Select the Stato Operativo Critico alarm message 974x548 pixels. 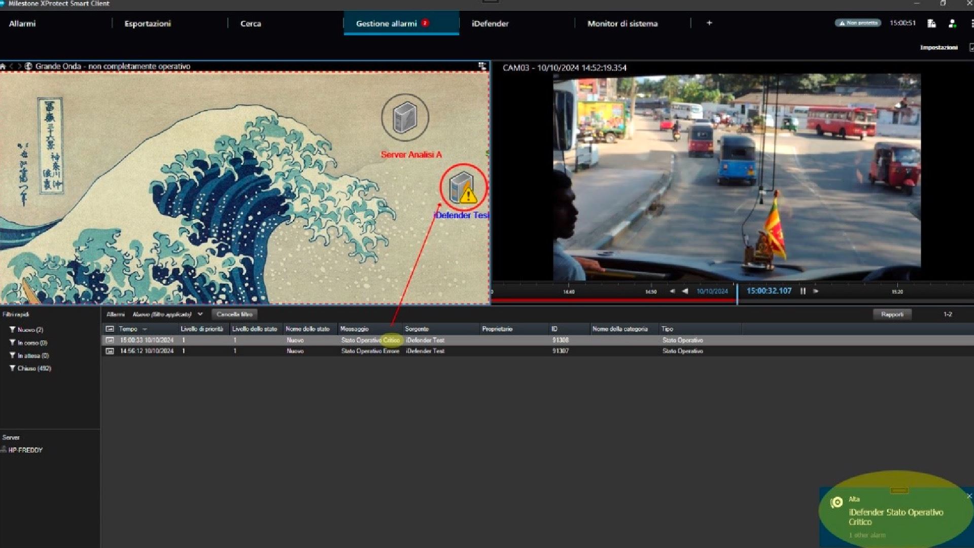370,340
